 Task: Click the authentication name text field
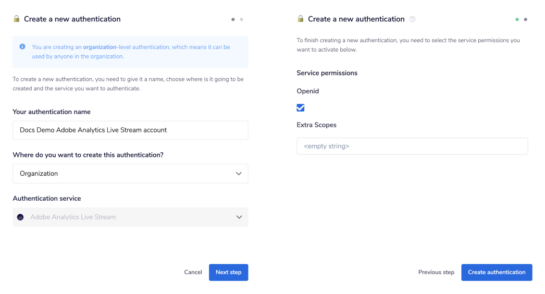(x=130, y=130)
